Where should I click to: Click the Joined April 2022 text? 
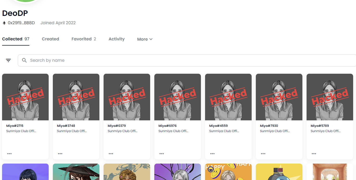pyautogui.click(x=58, y=23)
